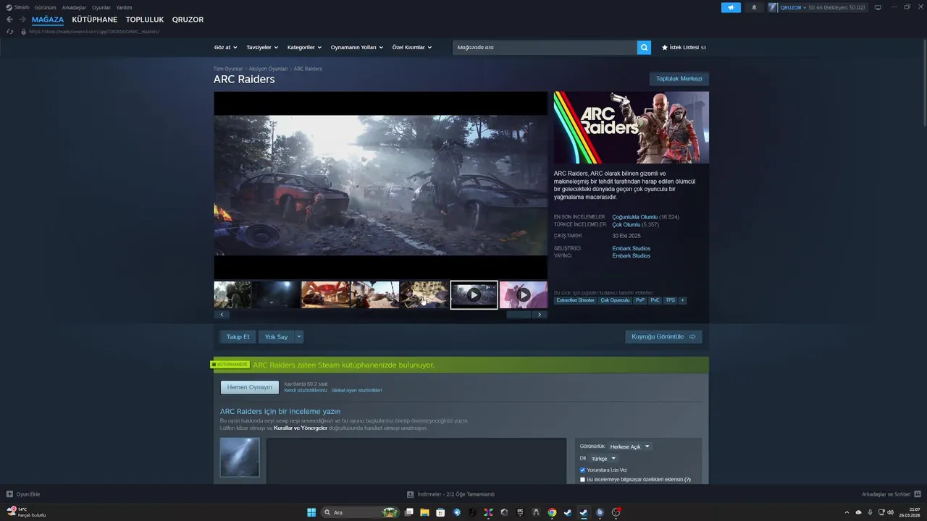
Task: Go back with the back arrow
Action: click(x=9, y=20)
